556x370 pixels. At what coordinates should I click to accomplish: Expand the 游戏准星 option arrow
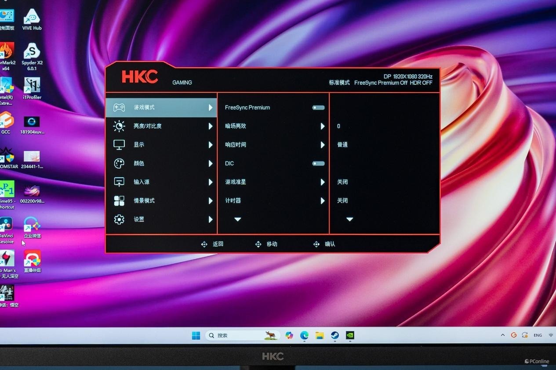tap(323, 182)
